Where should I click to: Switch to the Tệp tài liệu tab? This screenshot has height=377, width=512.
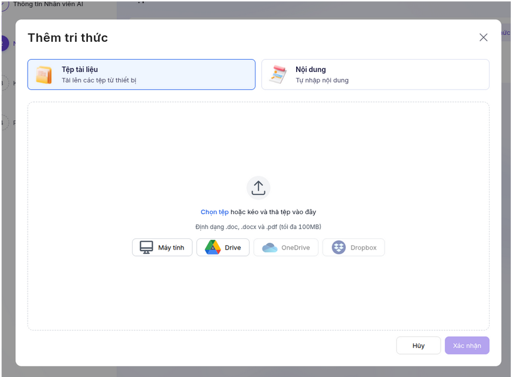click(x=141, y=74)
